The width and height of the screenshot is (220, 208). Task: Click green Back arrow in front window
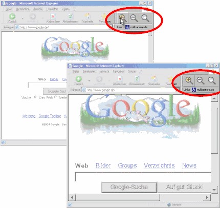coord(79,79)
